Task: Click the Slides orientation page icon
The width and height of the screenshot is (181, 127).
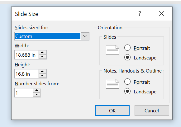Action: [x=112, y=50]
